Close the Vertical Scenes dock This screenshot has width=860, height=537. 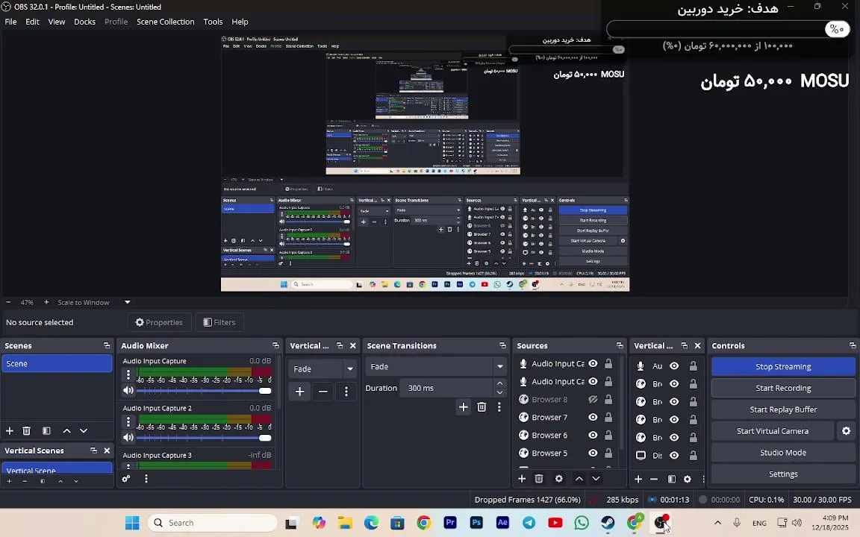[x=107, y=450]
